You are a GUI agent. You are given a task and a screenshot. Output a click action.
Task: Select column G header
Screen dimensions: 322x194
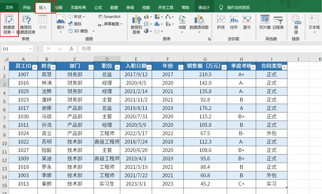pyautogui.click(x=205, y=59)
